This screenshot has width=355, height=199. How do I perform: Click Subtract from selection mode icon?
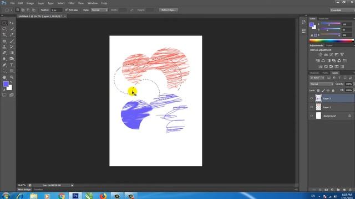tap(28, 10)
